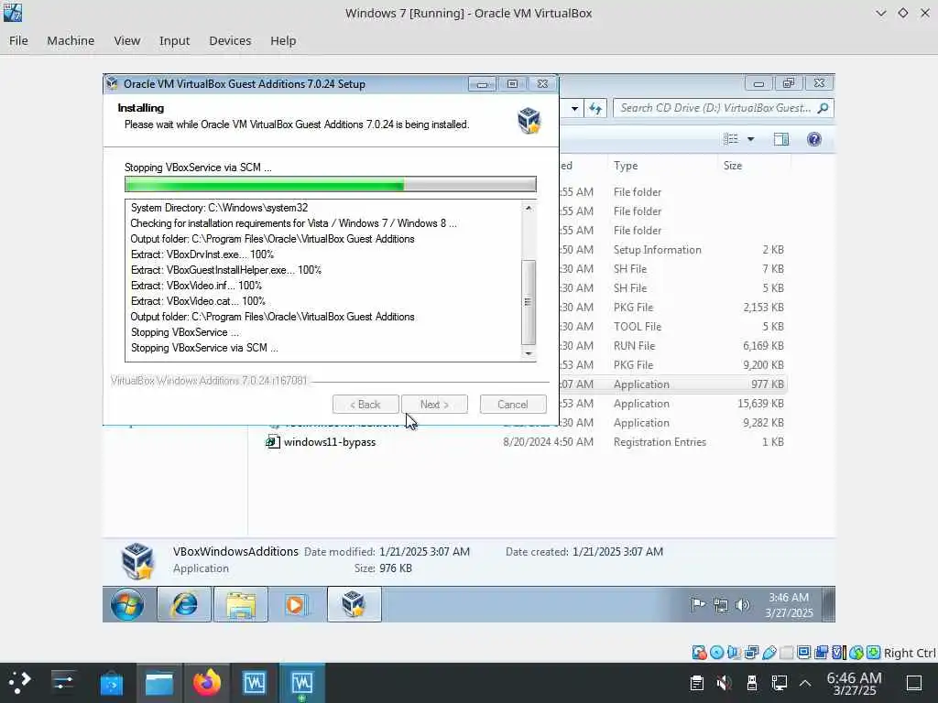Click the install log scrollbar thumb

[529, 302]
